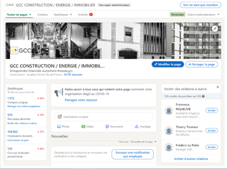Click the GCC logo in the page header
This screenshot has height=169, width=227.
10,5
